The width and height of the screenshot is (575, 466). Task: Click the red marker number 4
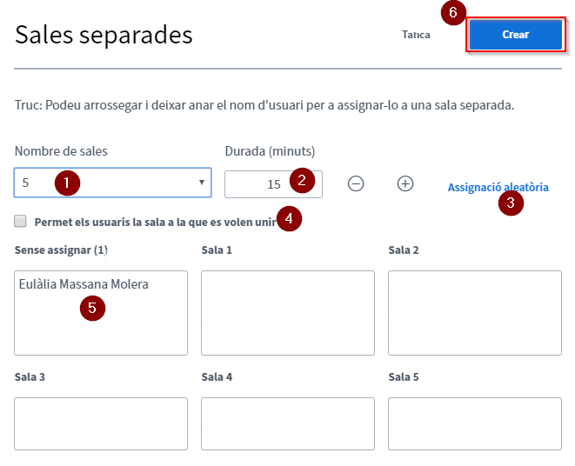290,218
